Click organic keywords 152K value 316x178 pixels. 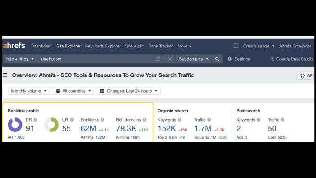(167, 128)
